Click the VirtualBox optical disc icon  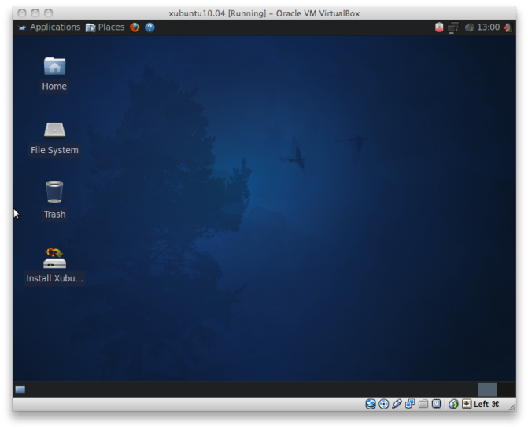tap(383, 404)
